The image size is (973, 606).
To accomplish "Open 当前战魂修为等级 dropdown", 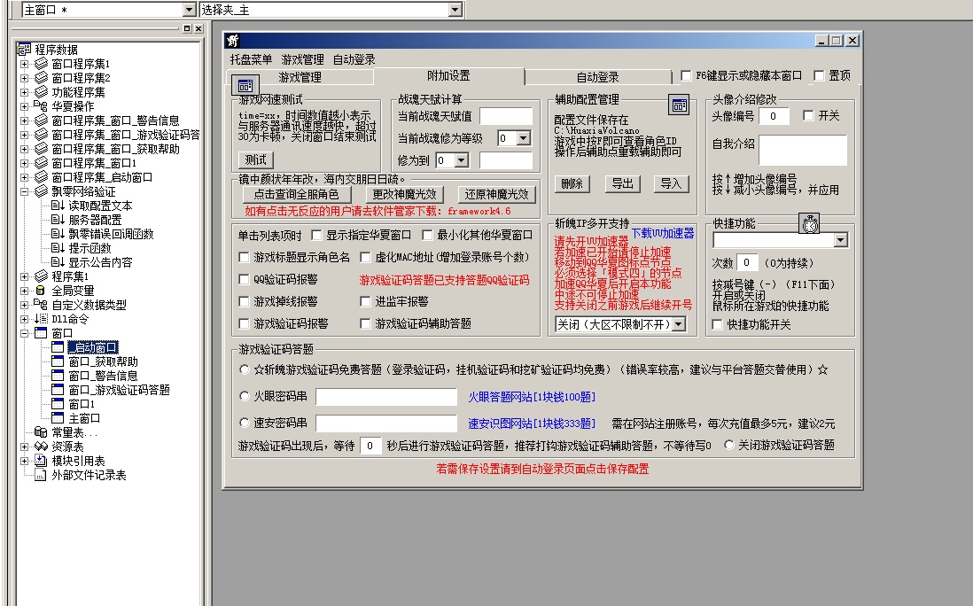I will pos(523,138).
